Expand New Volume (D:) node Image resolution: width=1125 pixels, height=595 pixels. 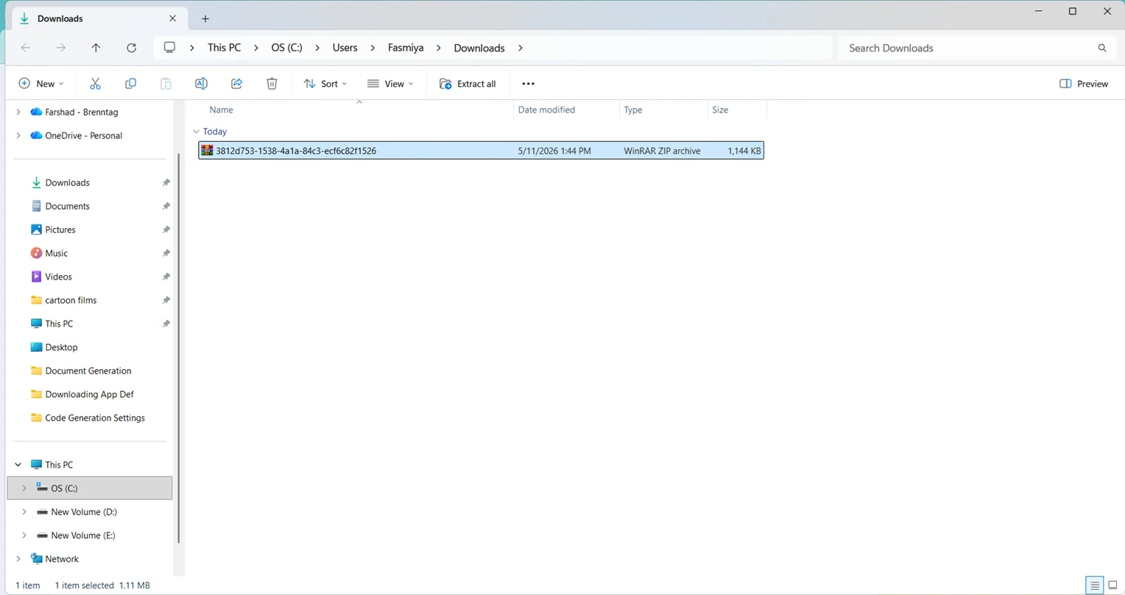24,512
